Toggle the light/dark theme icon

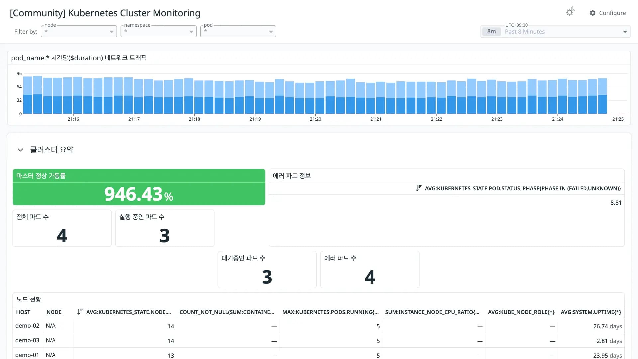pos(570,12)
